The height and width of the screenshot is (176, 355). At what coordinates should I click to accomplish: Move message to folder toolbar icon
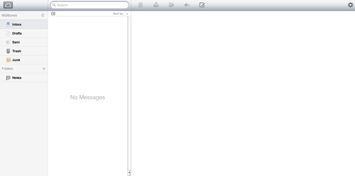click(171, 5)
